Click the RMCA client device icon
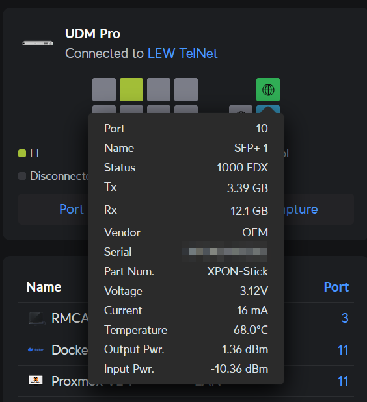This screenshot has width=367, height=402. point(37,318)
